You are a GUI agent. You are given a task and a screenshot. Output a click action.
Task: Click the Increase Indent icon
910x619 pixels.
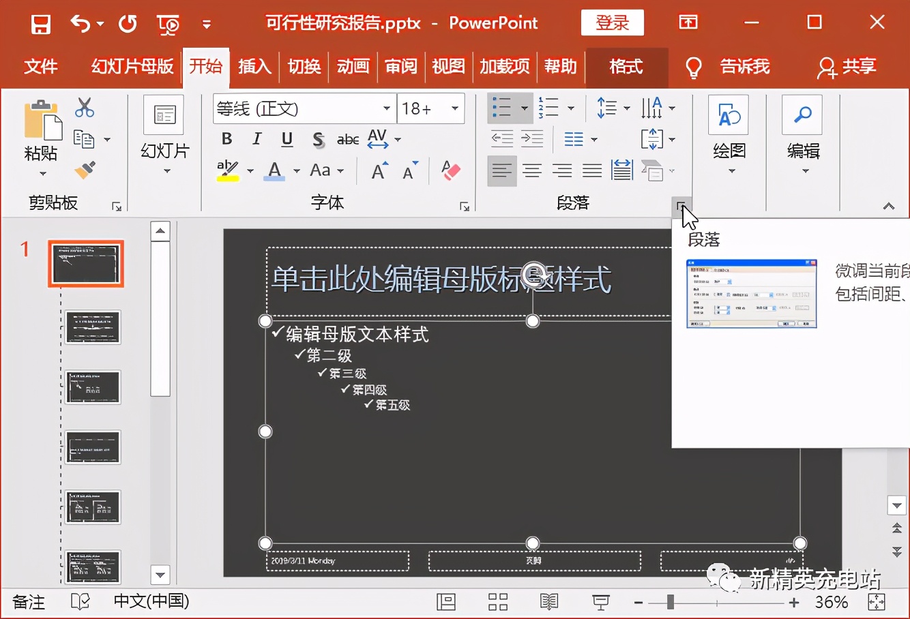[533, 138]
